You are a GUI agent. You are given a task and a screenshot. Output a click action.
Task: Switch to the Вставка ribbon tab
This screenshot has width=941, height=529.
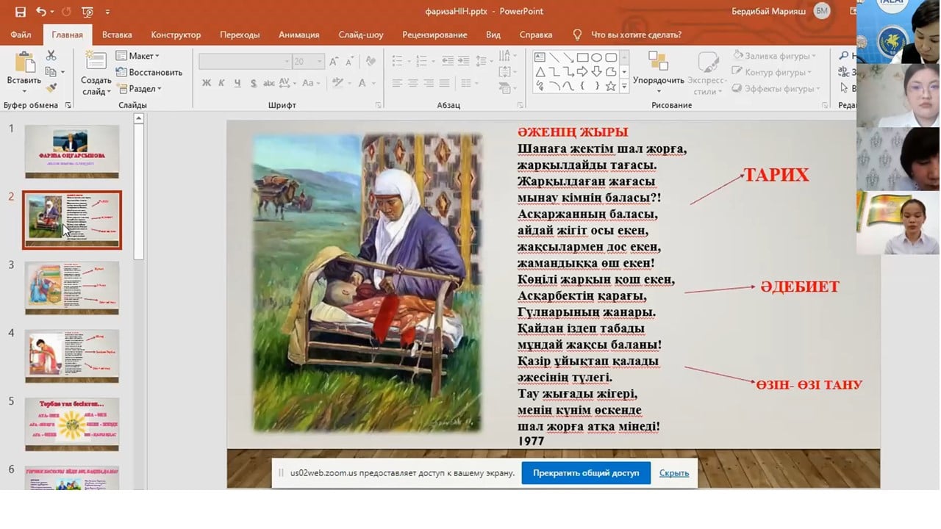pos(117,35)
